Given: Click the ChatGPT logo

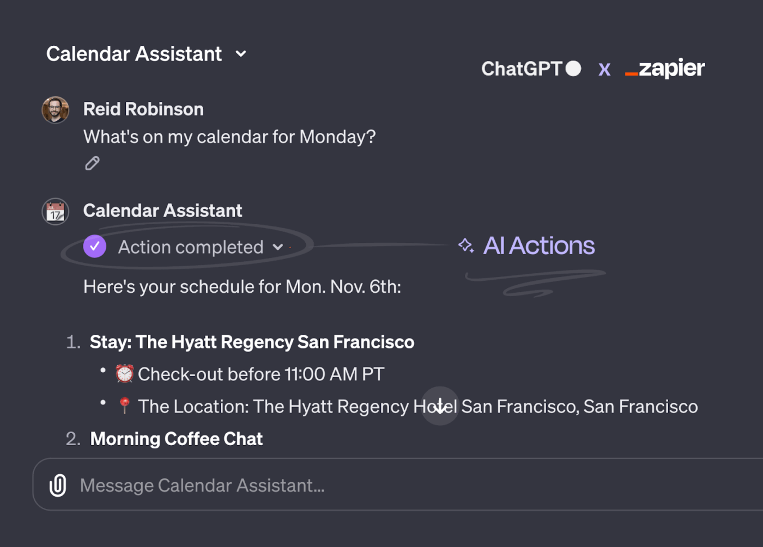Looking at the screenshot, I should click(531, 69).
